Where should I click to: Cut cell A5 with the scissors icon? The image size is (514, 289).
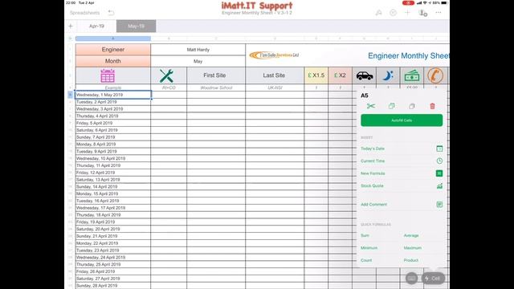pos(371,106)
